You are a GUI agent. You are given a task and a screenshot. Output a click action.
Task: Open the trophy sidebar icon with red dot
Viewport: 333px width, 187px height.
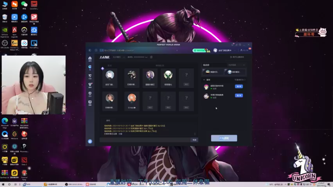90,85
